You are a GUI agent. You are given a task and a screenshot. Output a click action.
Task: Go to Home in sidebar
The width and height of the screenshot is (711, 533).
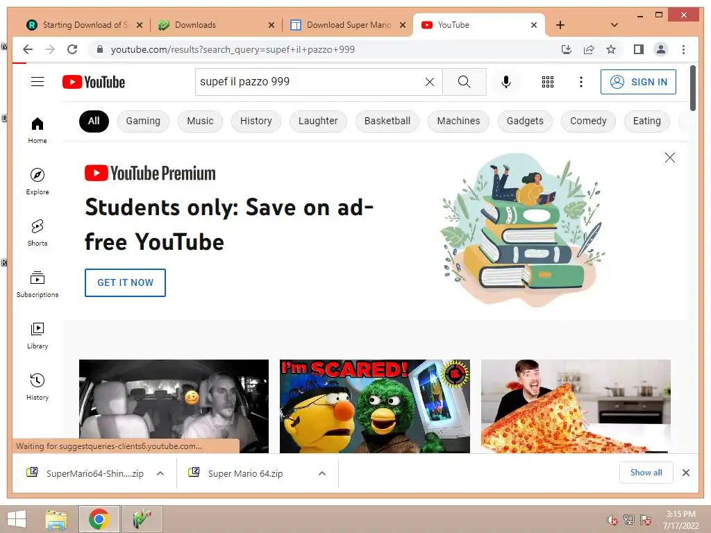[x=37, y=130]
